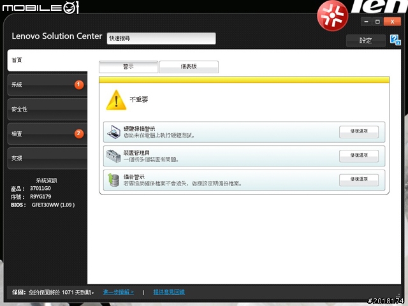Click the 不重要 severity heading
The image size is (408, 306).
tap(139, 99)
